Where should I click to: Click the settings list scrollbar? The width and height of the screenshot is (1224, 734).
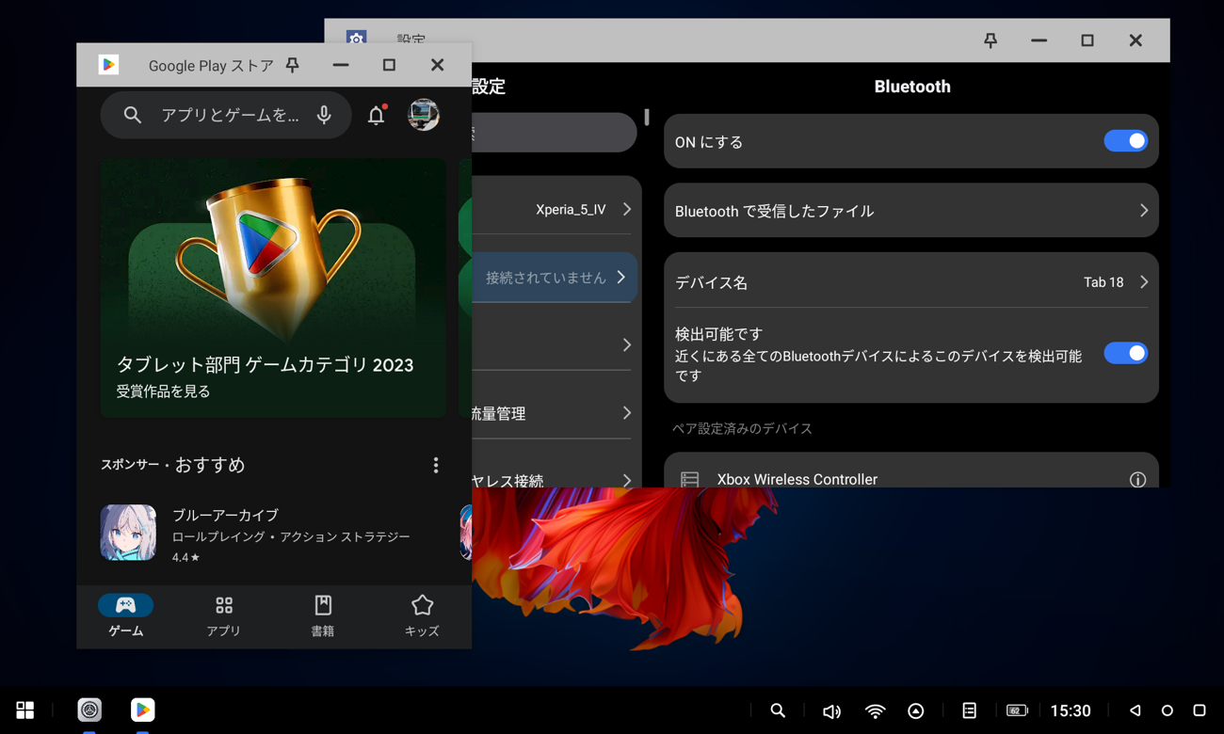click(647, 118)
